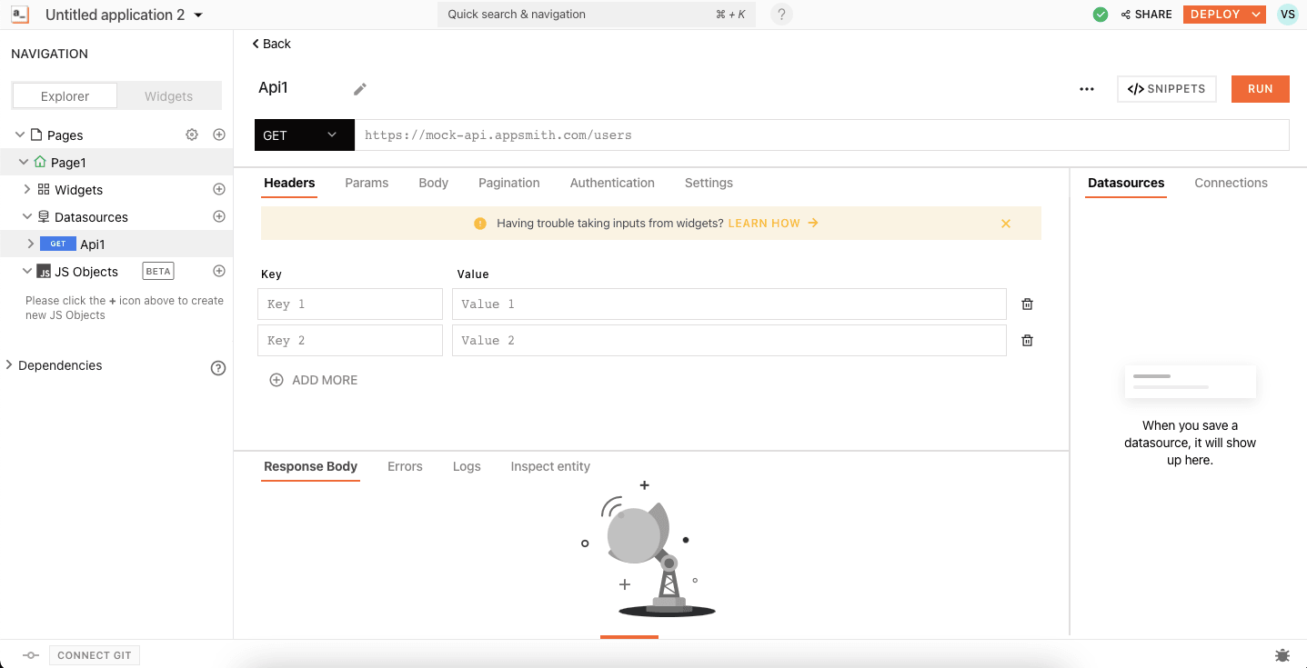Open the three-dots more options menu
1307x668 pixels.
tap(1086, 89)
